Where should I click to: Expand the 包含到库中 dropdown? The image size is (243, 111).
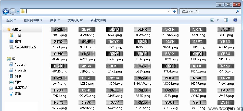[33, 20]
